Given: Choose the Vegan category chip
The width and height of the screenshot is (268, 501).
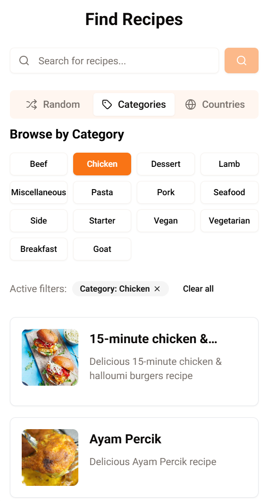Looking at the screenshot, I should pos(166,221).
